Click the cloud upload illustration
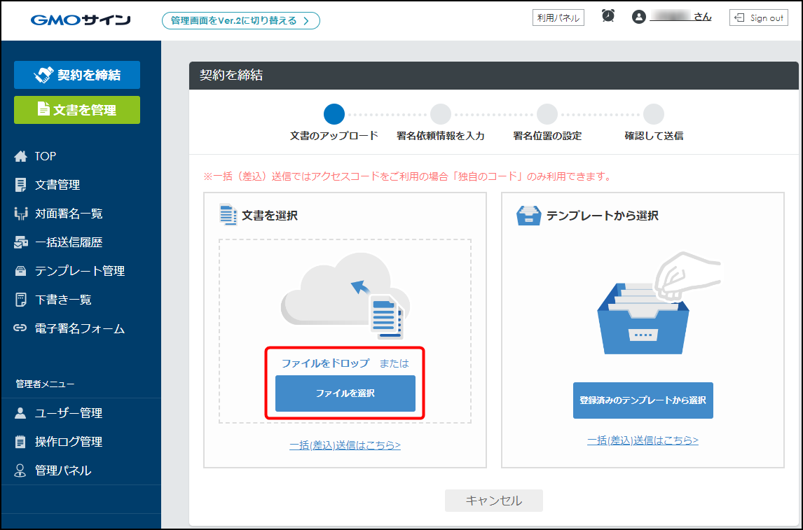 pos(345,294)
